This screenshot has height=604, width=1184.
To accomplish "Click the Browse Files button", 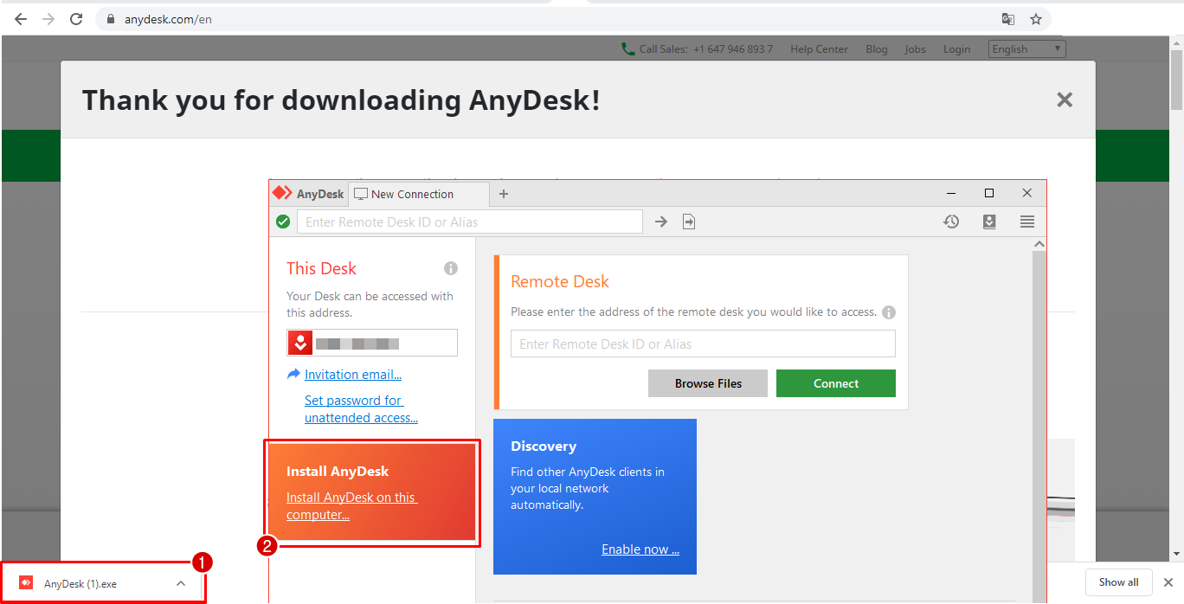I will coord(708,383).
